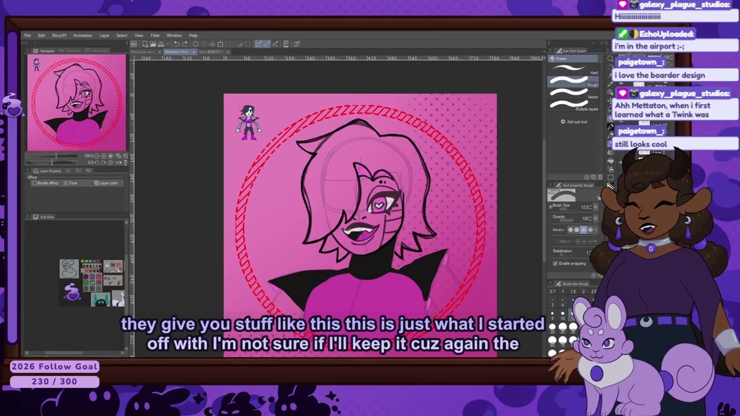Select the Layer color effect option
This screenshot has width=740, height=416.
pos(106,183)
